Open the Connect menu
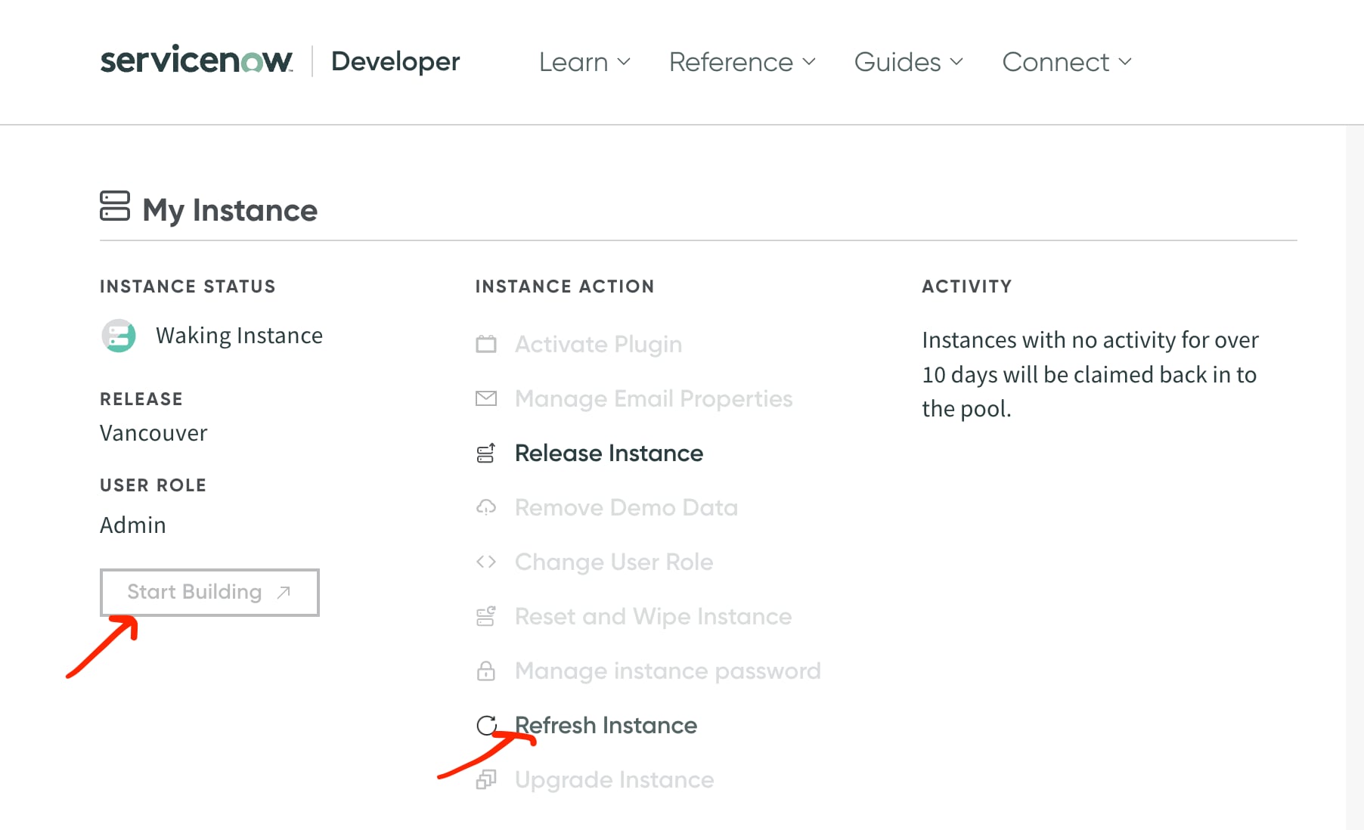This screenshot has width=1364, height=830. (x=1067, y=62)
